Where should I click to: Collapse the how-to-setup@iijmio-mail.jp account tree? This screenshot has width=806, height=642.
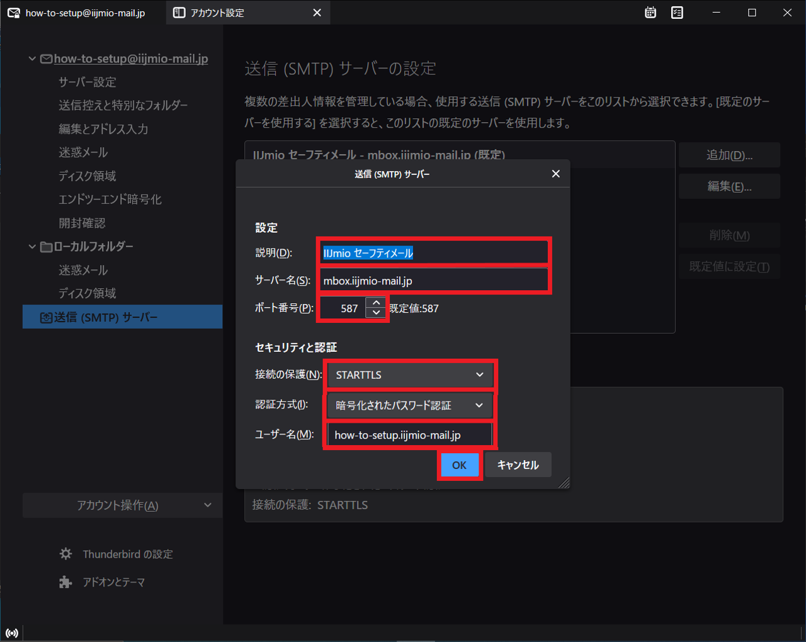[x=32, y=59]
